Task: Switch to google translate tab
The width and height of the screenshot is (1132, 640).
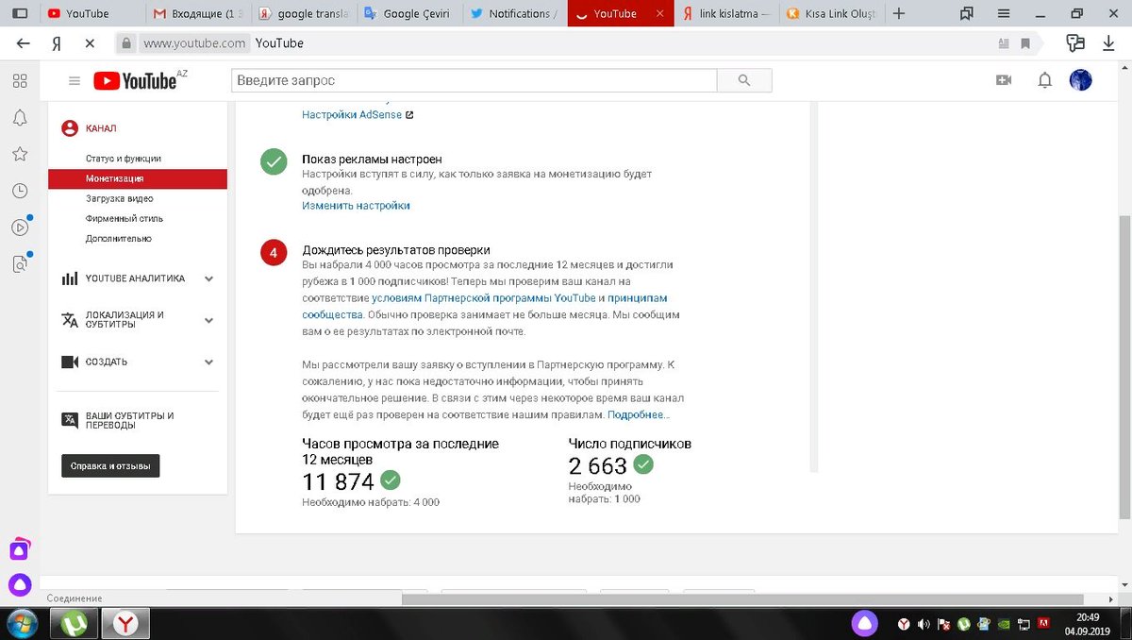Action: tap(303, 13)
